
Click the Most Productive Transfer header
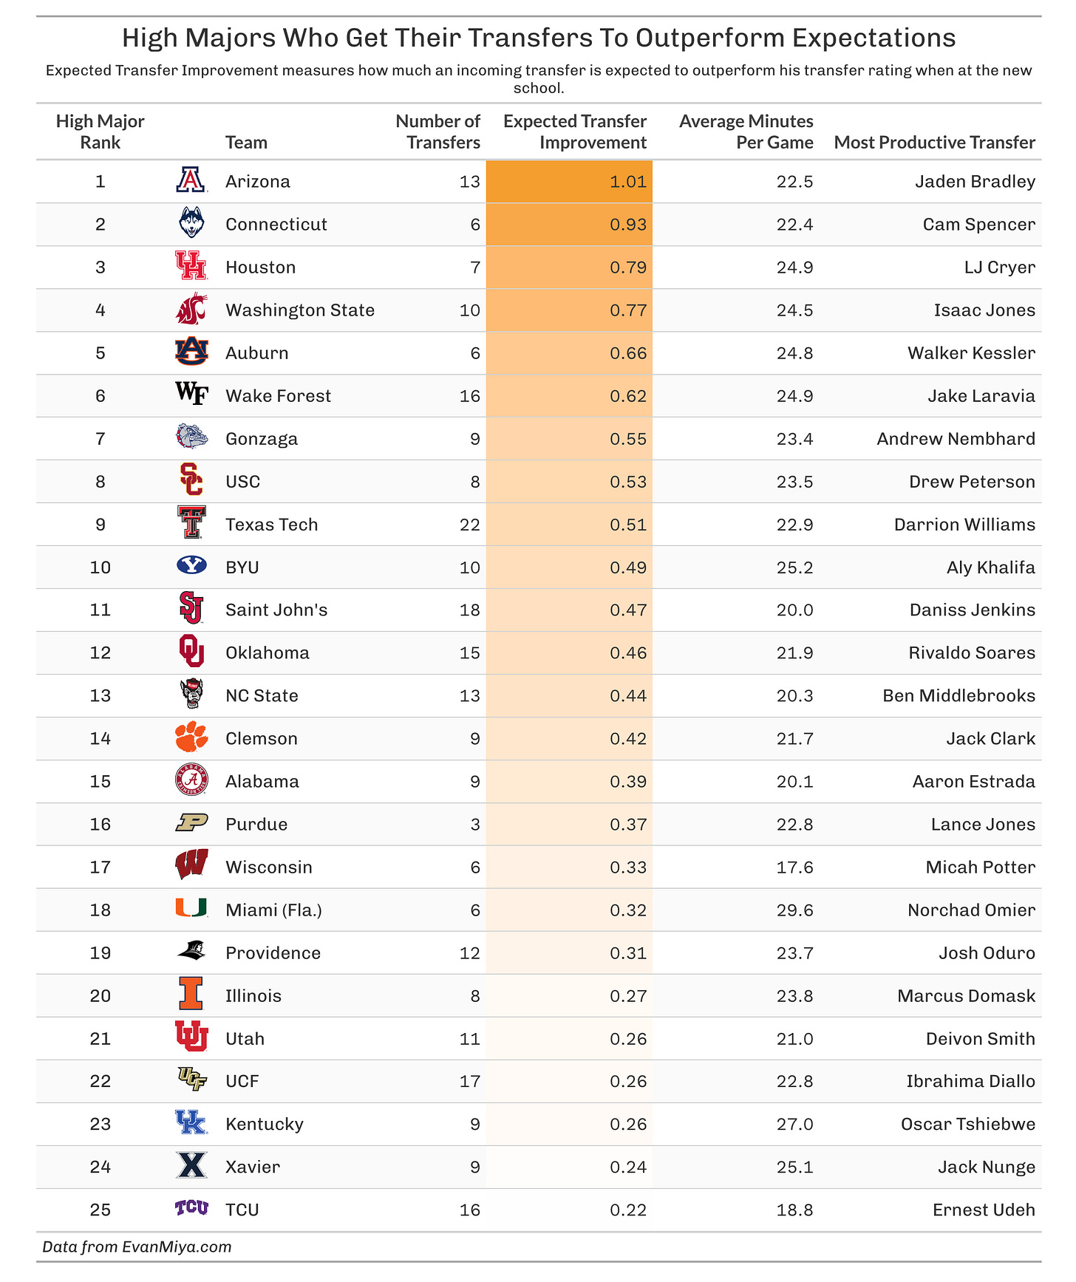[x=934, y=143]
